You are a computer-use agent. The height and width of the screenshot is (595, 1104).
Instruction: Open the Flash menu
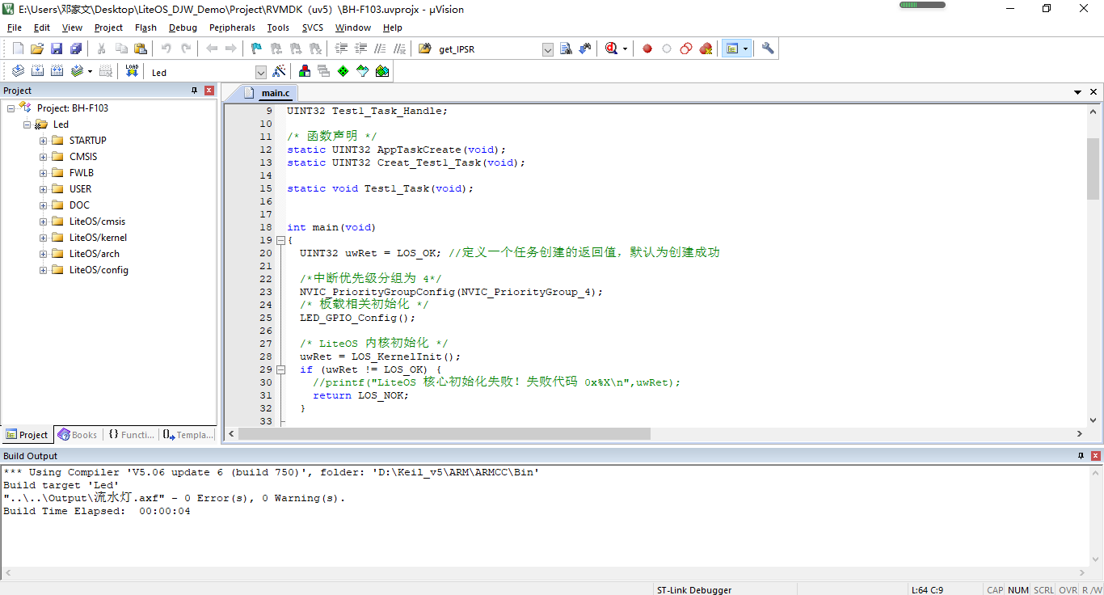pyautogui.click(x=145, y=27)
